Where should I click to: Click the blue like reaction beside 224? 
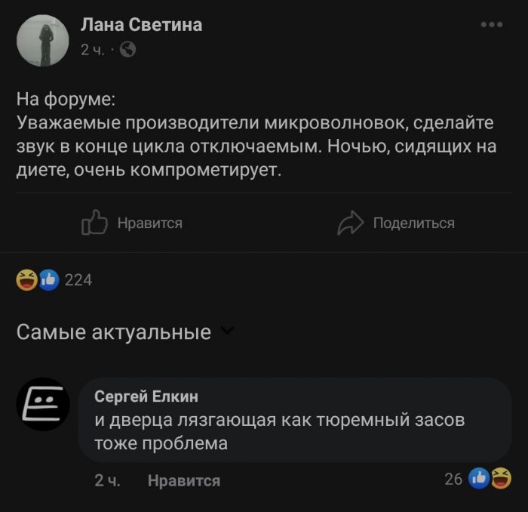pos(48,280)
